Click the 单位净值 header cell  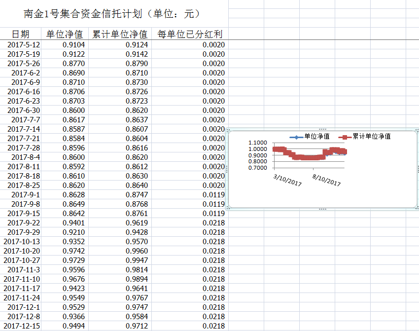pyautogui.click(x=65, y=34)
